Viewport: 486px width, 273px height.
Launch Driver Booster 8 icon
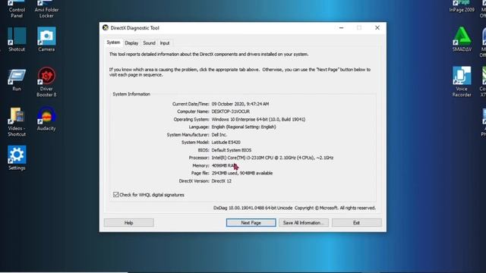[46, 82]
